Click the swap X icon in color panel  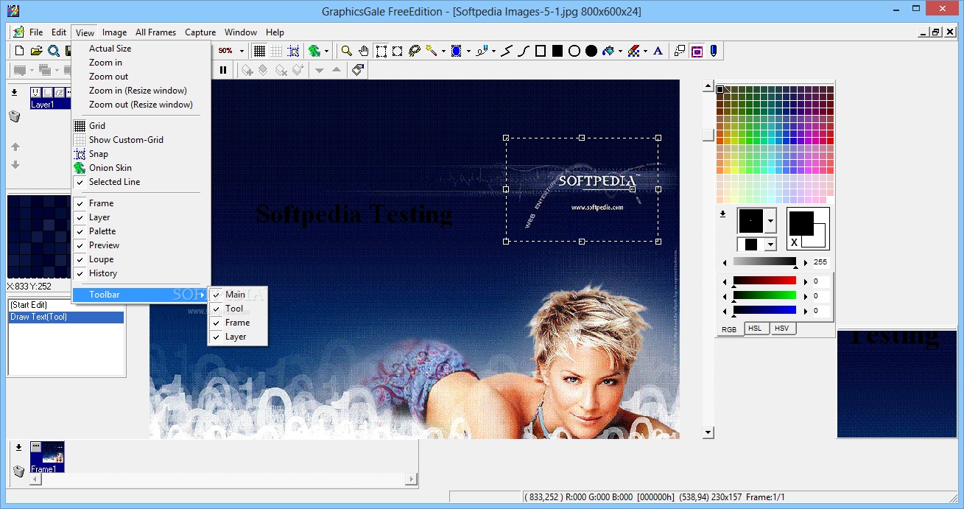click(x=794, y=242)
